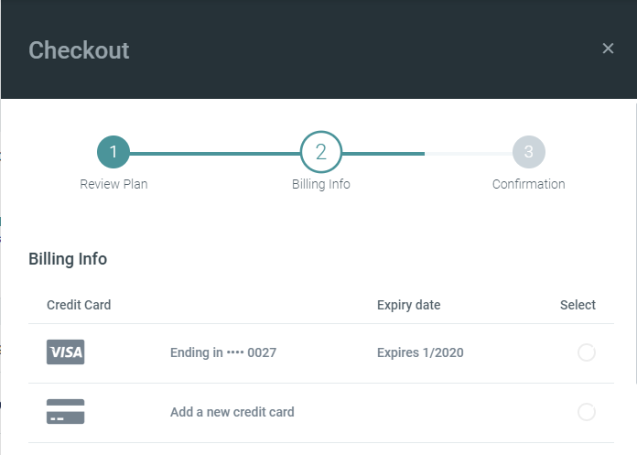The width and height of the screenshot is (637, 455).
Task: Select the Add a new credit card option
Action: pyautogui.click(x=587, y=412)
